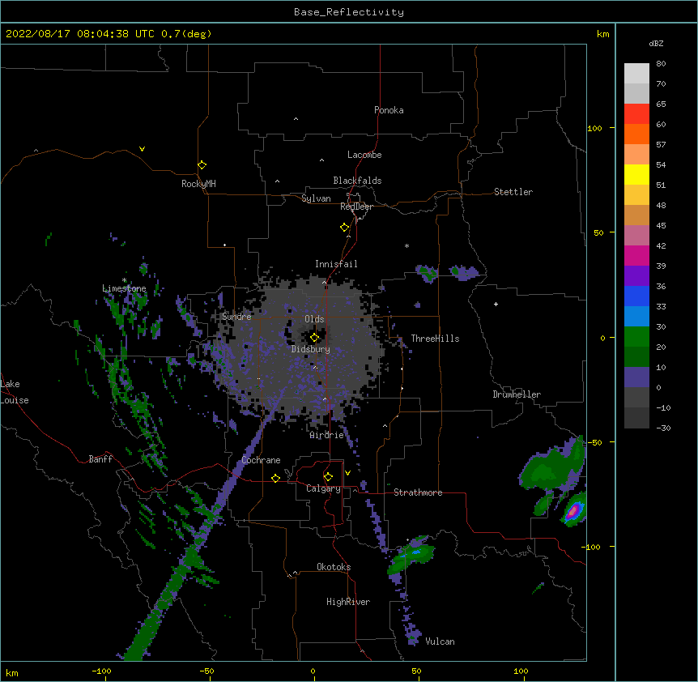The height and width of the screenshot is (682, 698).
Task: Click the Drumheller label
Action: pyautogui.click(x=517, y=394)
